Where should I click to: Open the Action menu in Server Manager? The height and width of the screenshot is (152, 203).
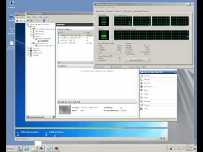click(34, 17)
